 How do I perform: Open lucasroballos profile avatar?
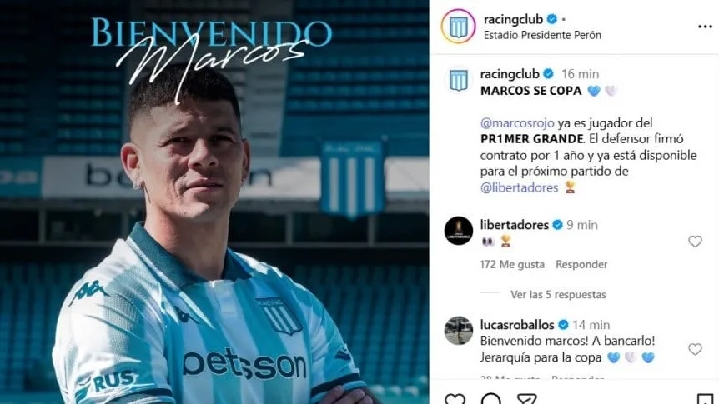pyautogui.click(x=458, y=330)
